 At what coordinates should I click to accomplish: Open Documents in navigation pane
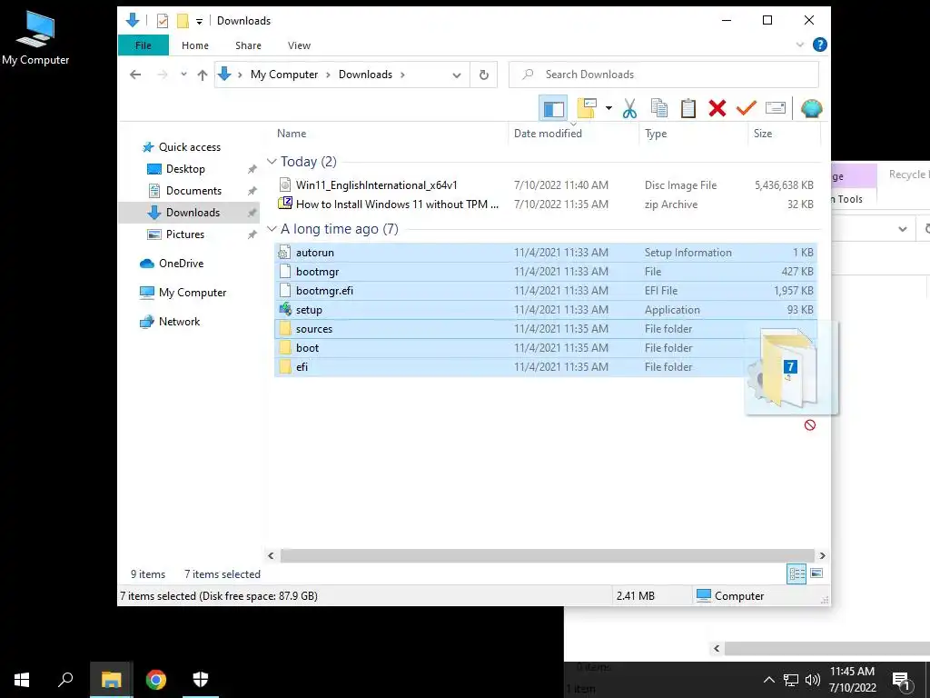[x=193, y=191]
